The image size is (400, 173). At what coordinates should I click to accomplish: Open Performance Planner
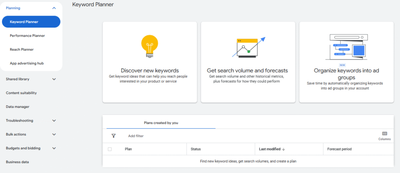(27, 35)
